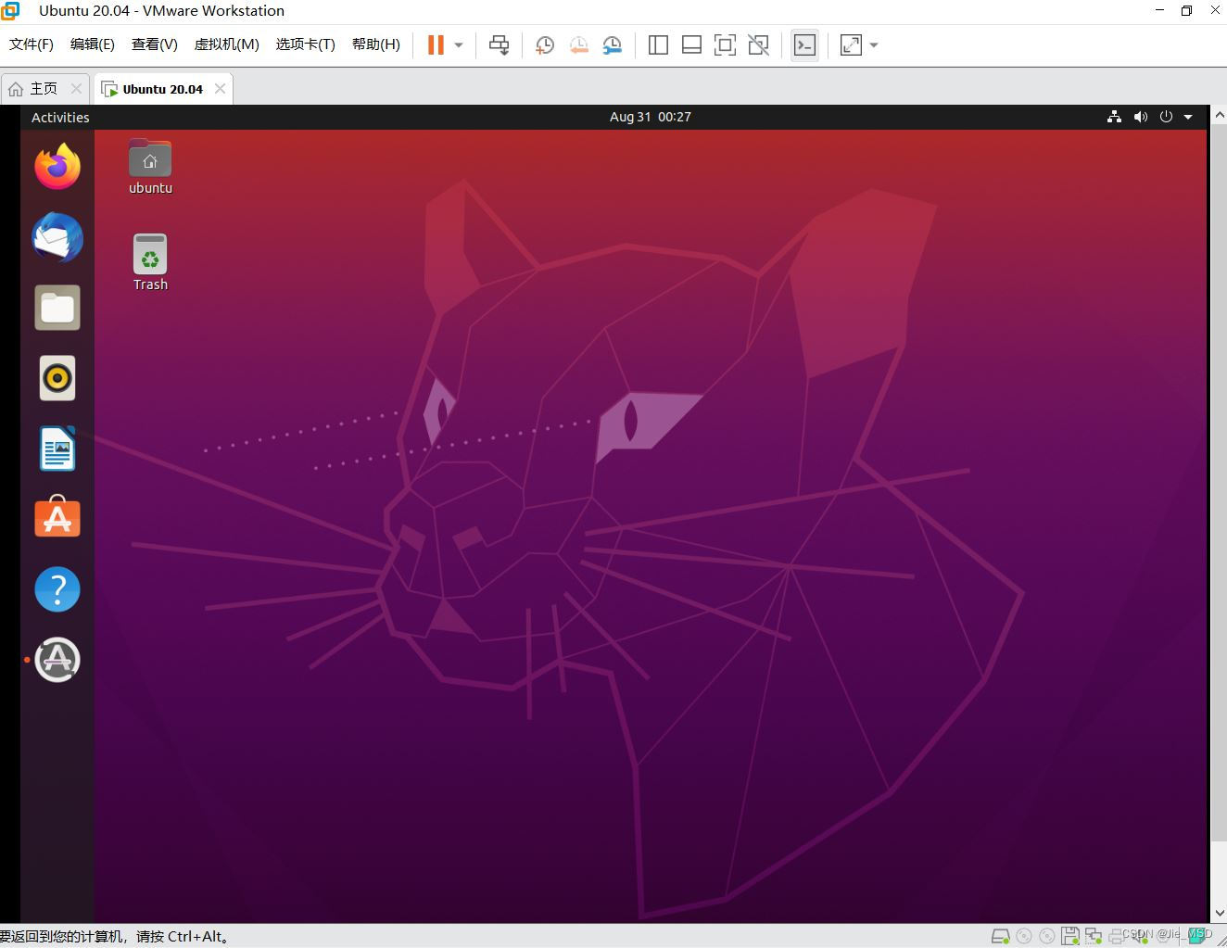1227x948 pixels.
Task: Send Ctrl+Alt+Del to the virtual machine
Action: click(499, 44)
